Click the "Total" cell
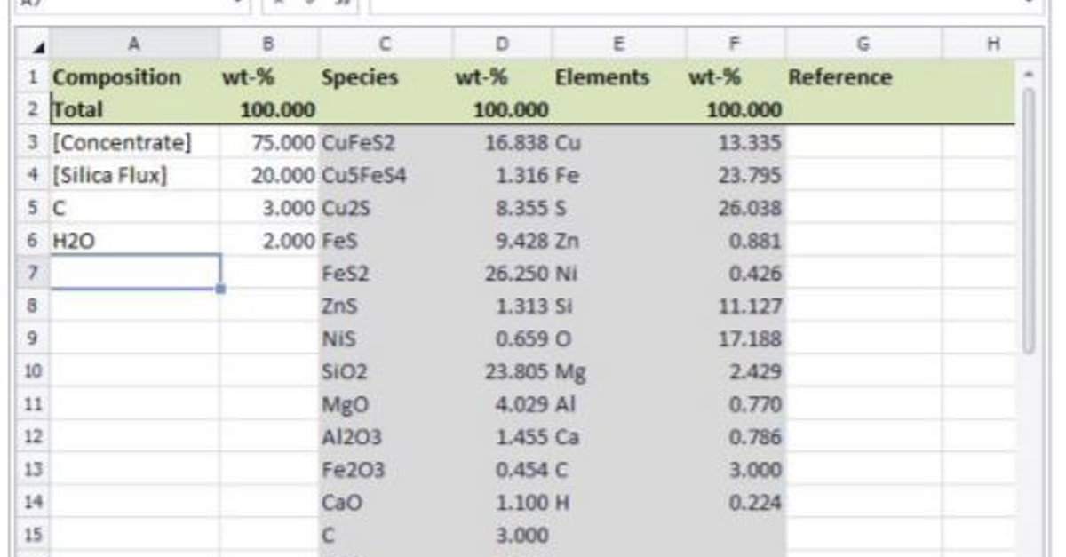The image size is (1066, 557). 135,110
